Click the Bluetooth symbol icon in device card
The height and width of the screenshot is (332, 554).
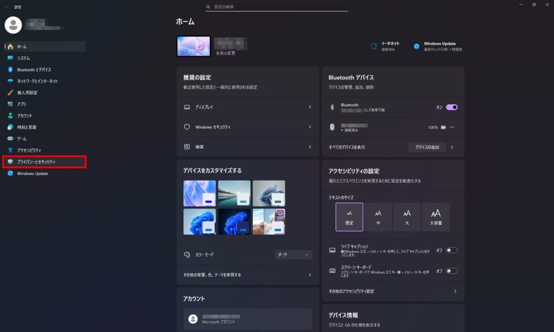click(x=332, y=107)
